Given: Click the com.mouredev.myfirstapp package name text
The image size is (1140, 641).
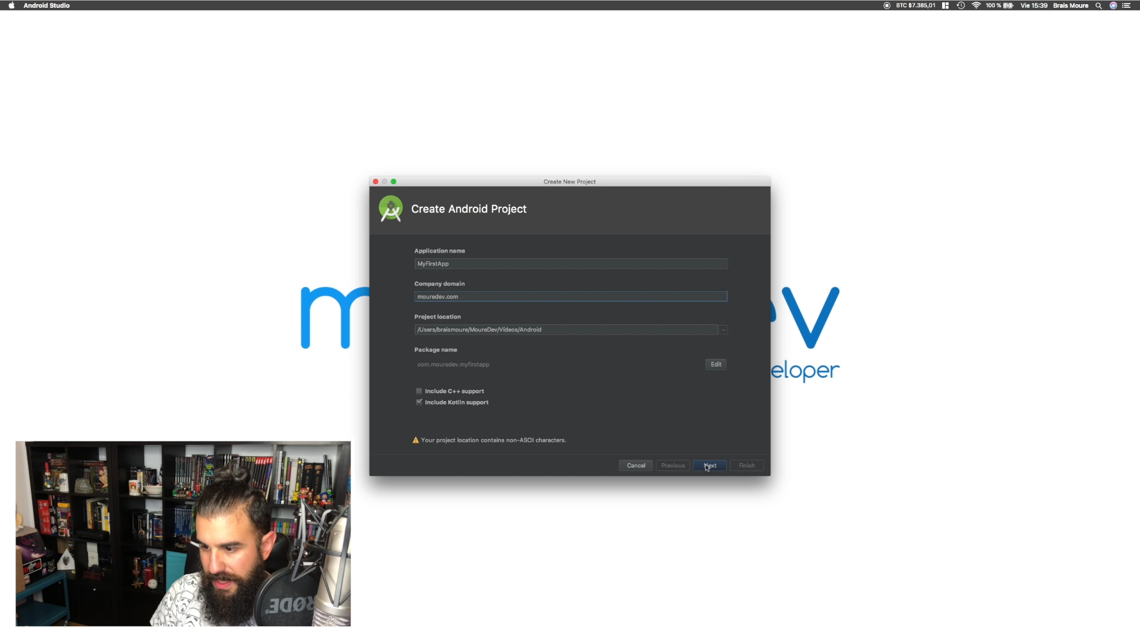Looking at the screenshot, I should click(x=453, y=364).
